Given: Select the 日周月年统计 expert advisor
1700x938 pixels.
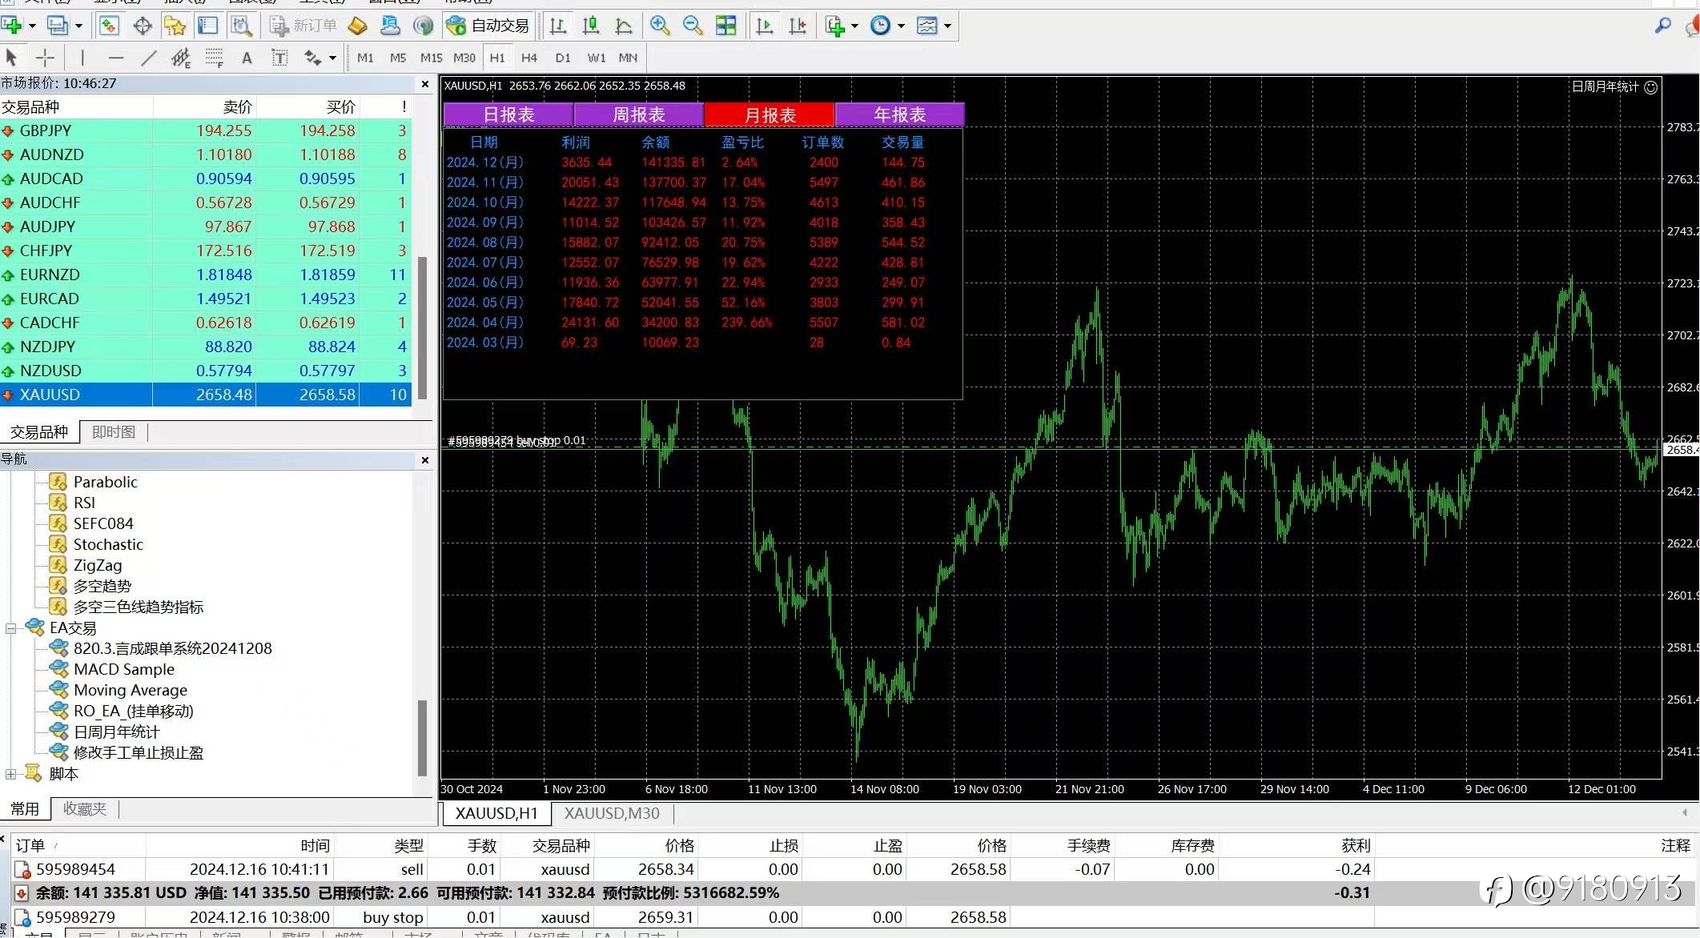Looking at the screenshot, I should click(116, 732).
